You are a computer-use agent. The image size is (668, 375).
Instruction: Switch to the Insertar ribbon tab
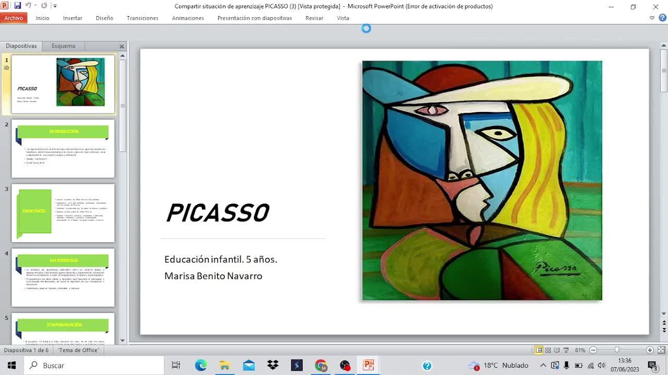[73, 18]
